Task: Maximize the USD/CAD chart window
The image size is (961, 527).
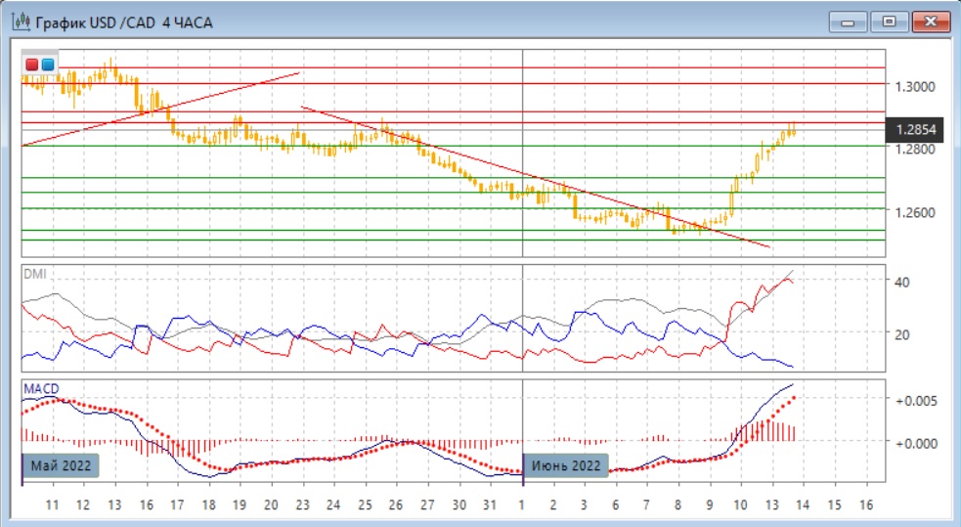Action: point(889,21)
